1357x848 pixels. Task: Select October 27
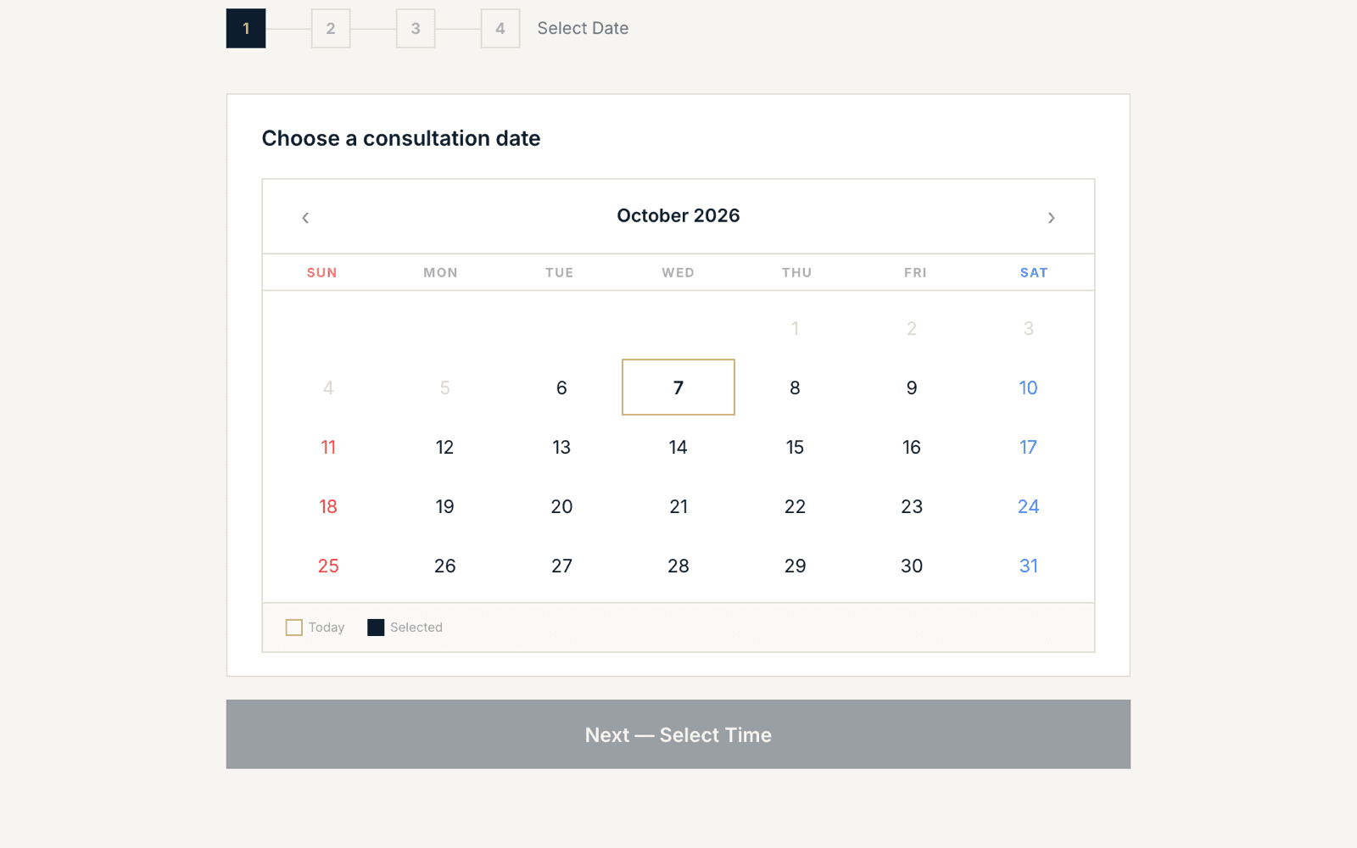pyautogui.click(x=561, y=566)
